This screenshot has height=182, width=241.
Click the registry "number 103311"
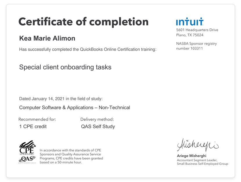[190, 48]
